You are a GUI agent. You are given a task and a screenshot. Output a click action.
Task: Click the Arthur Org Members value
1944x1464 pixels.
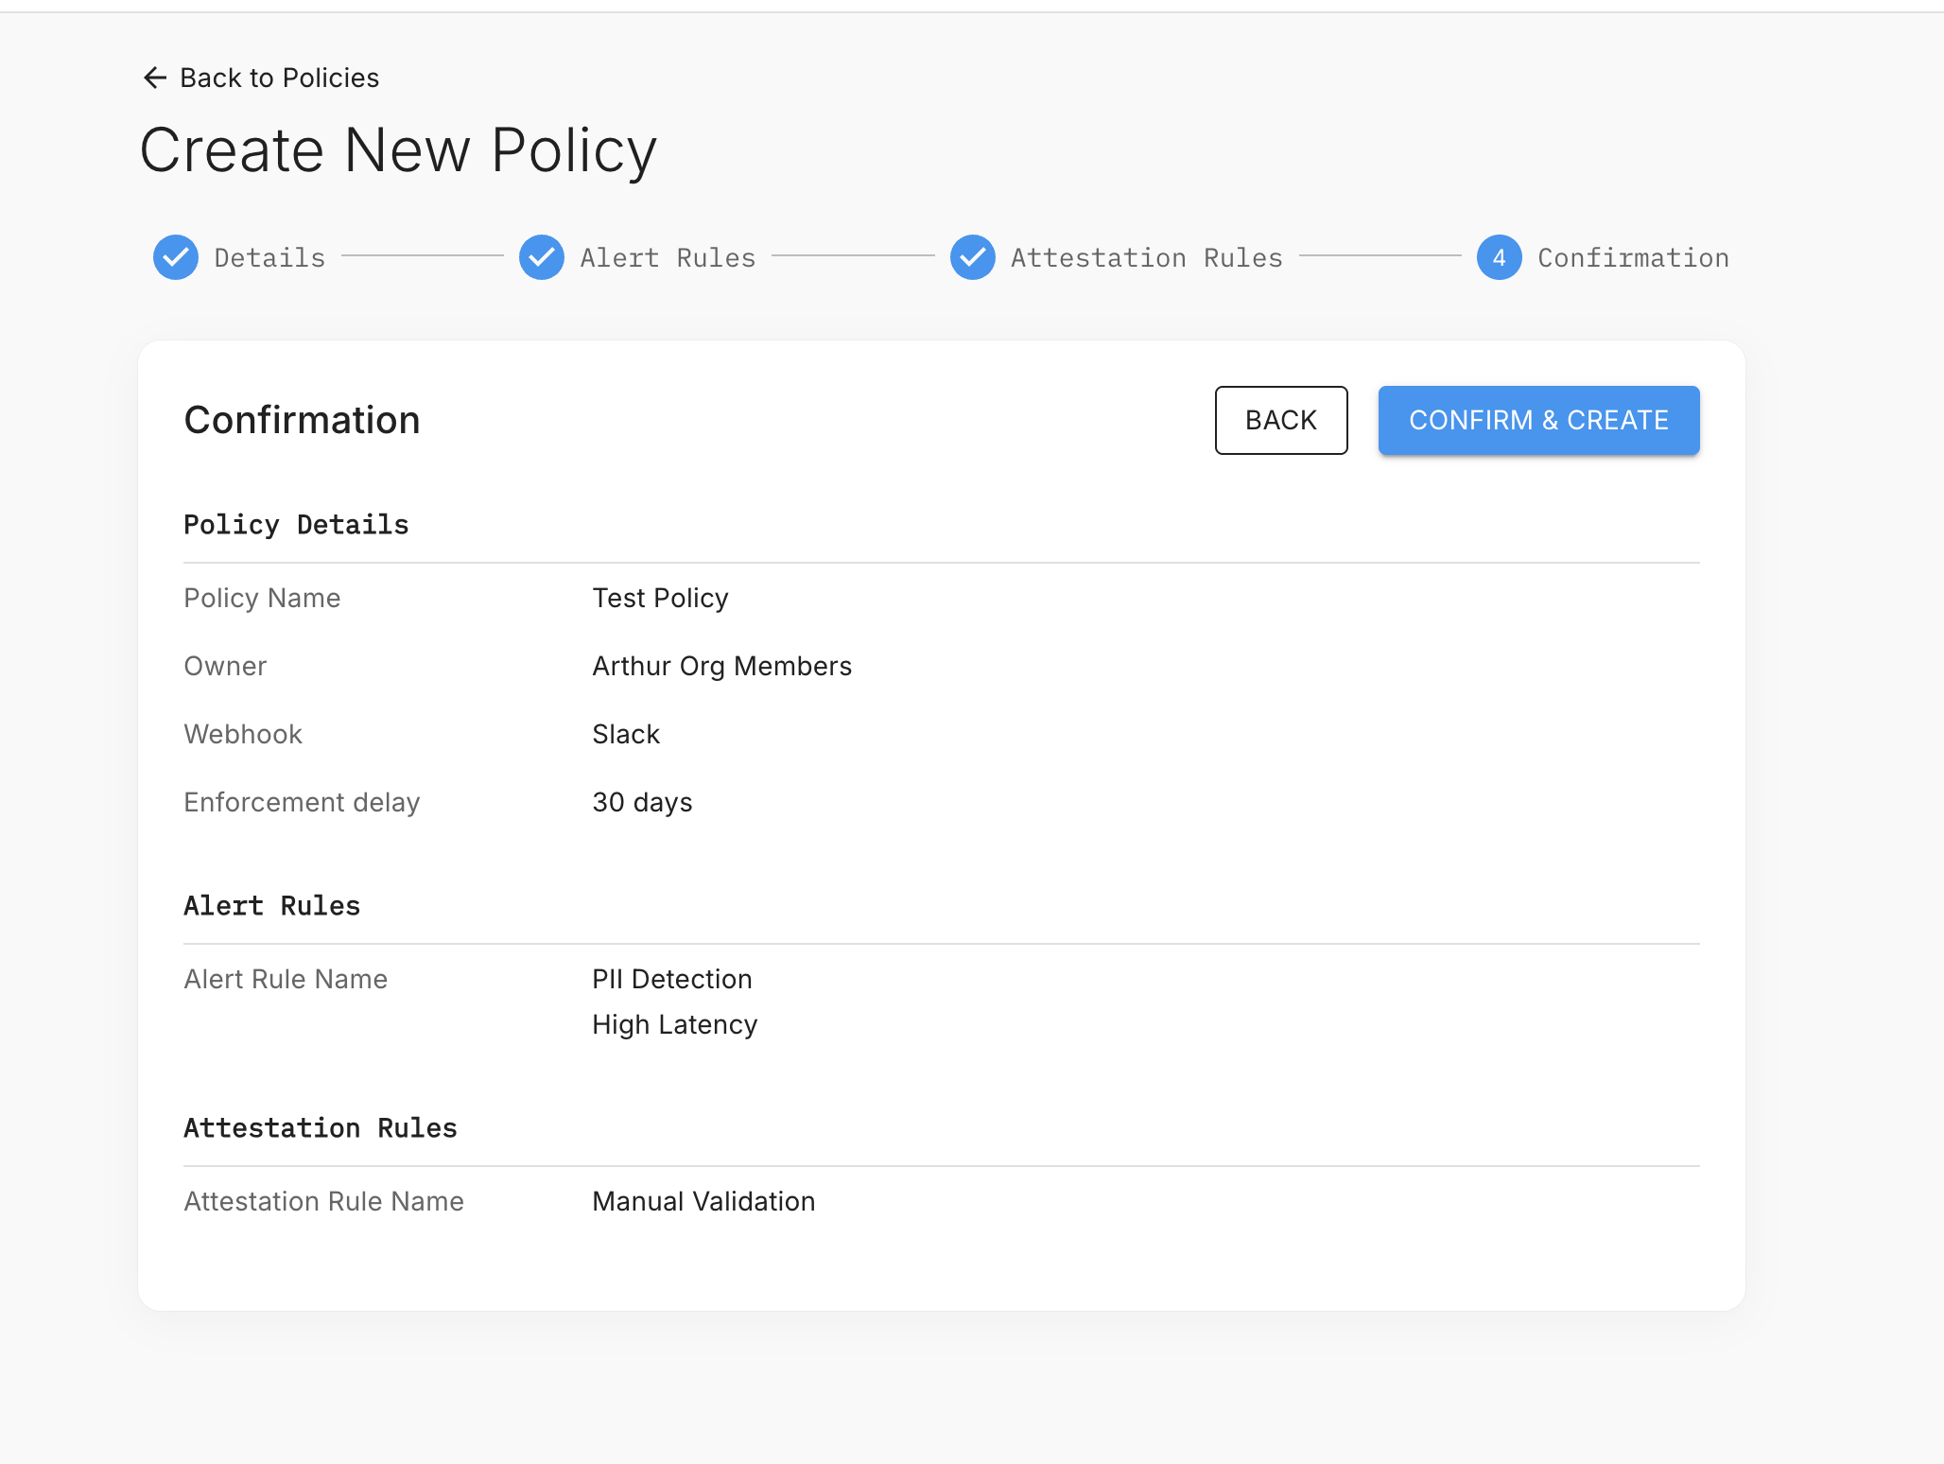[721, 666]
